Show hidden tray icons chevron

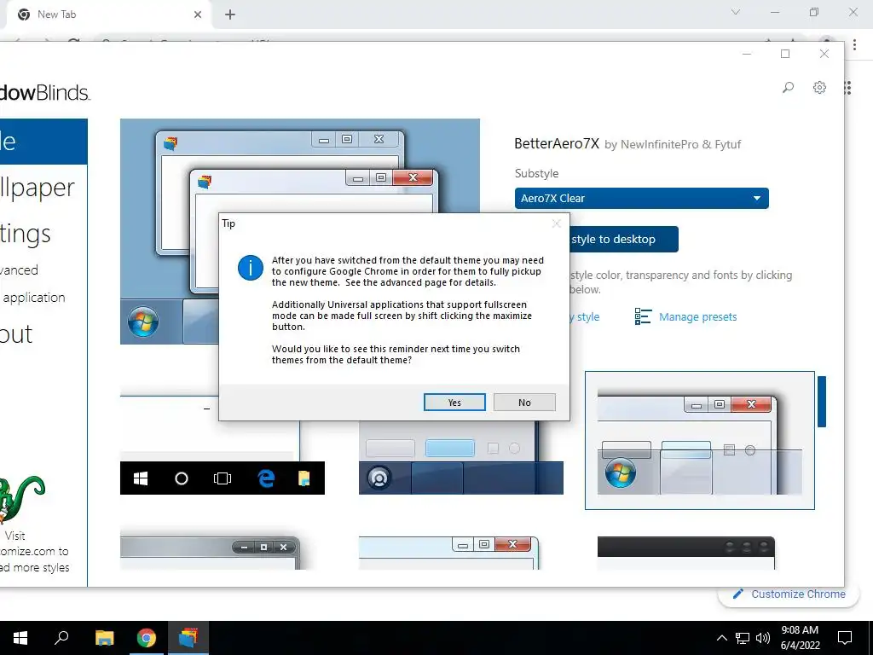point(721,638)
